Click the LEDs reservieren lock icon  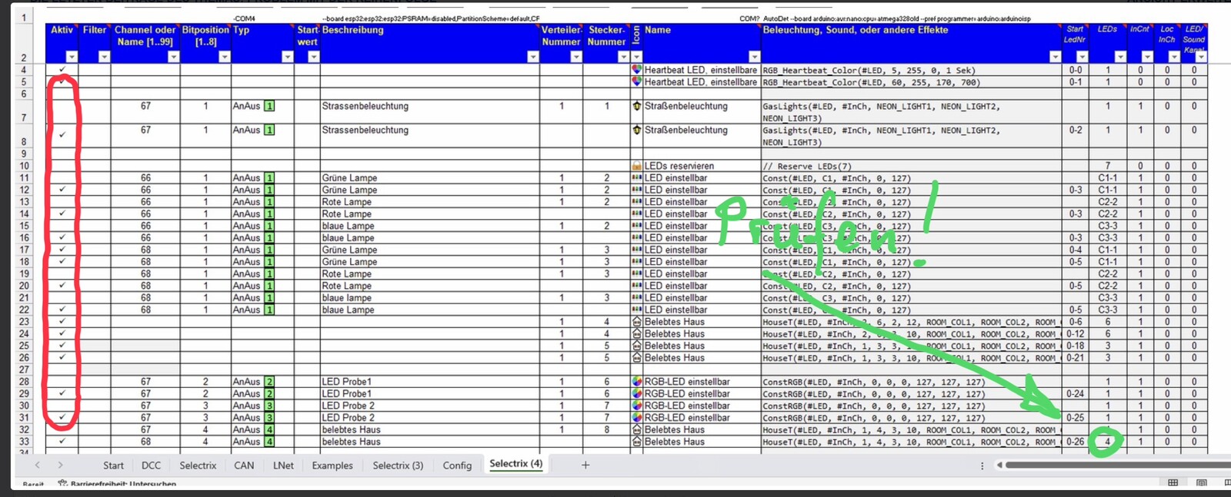pyautogui.click(x=636, y=166)
